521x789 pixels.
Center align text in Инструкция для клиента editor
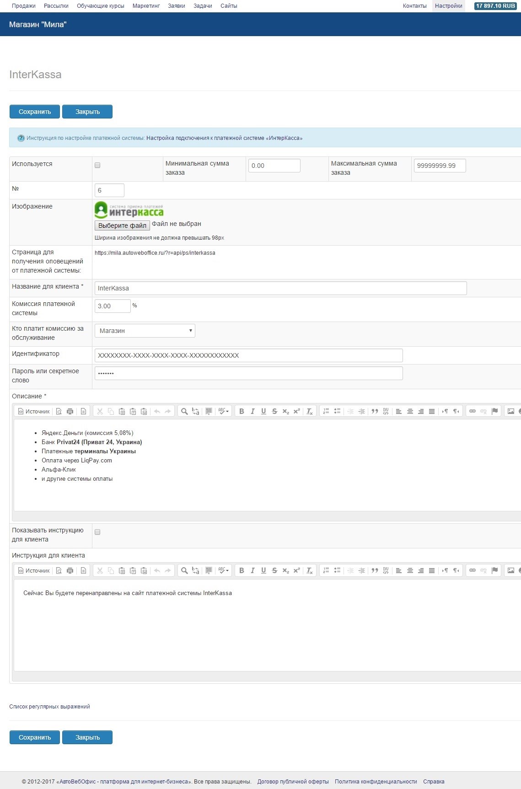click(410, 570)
